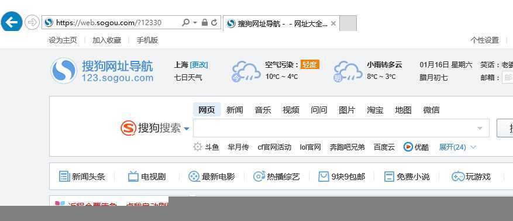The width and height of the screenshot is (513, 221).
Task: Select the 问问 search tab
Action: coord(319,110)
